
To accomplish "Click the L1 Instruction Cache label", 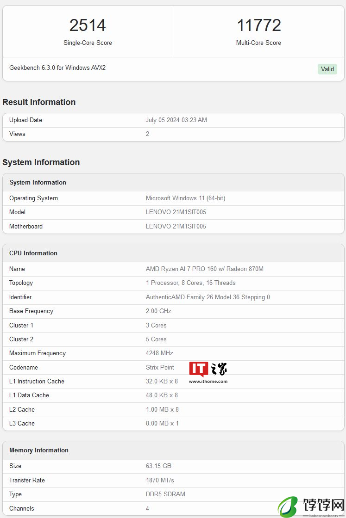I will 37,381.
